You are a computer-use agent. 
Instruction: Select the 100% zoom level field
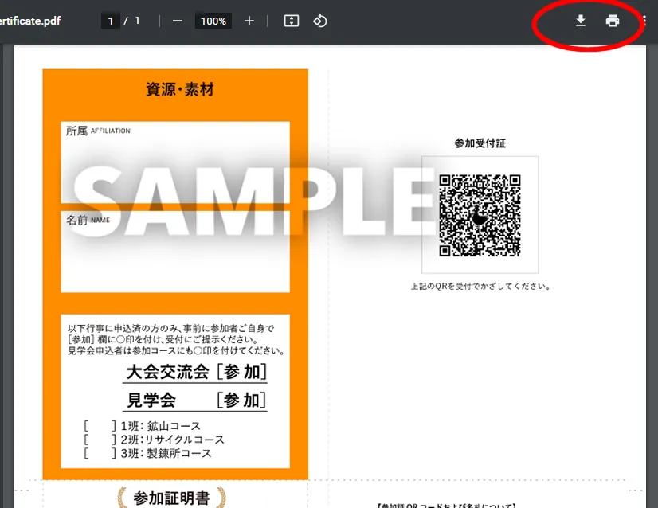(213, 21)
